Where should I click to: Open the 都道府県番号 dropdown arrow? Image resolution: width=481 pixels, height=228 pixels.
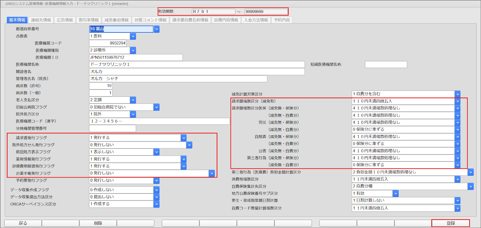[157, 29]
